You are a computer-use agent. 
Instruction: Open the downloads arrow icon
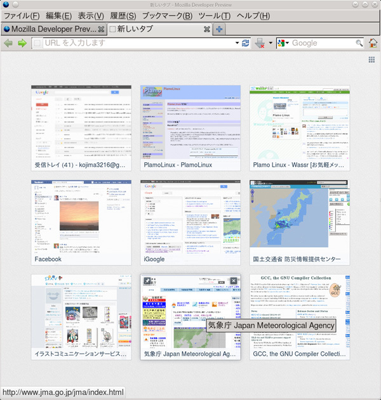260,43
